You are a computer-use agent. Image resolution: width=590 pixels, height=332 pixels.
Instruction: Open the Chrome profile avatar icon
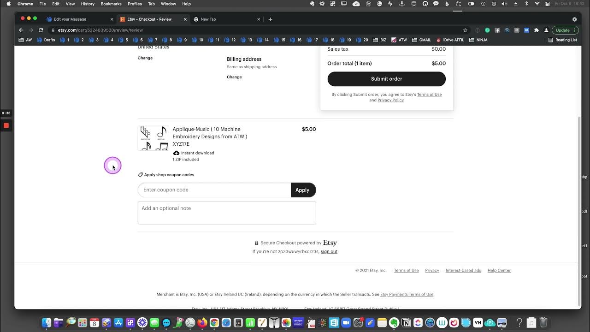pos(546,30)
